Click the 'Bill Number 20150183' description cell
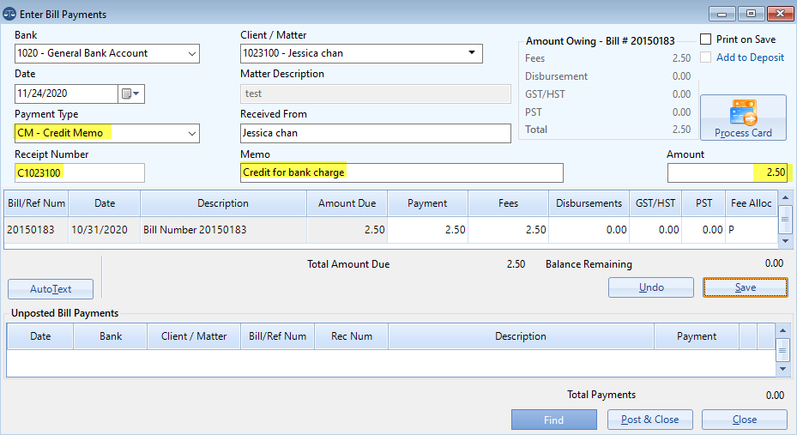 pyautogui.click(x=223, y=230)
